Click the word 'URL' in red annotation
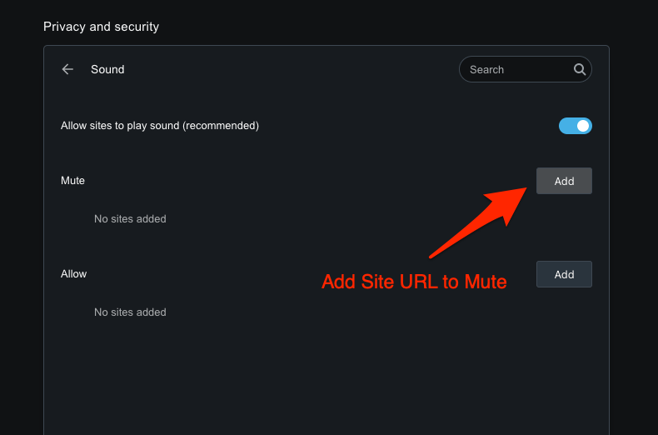 (419, 282)
